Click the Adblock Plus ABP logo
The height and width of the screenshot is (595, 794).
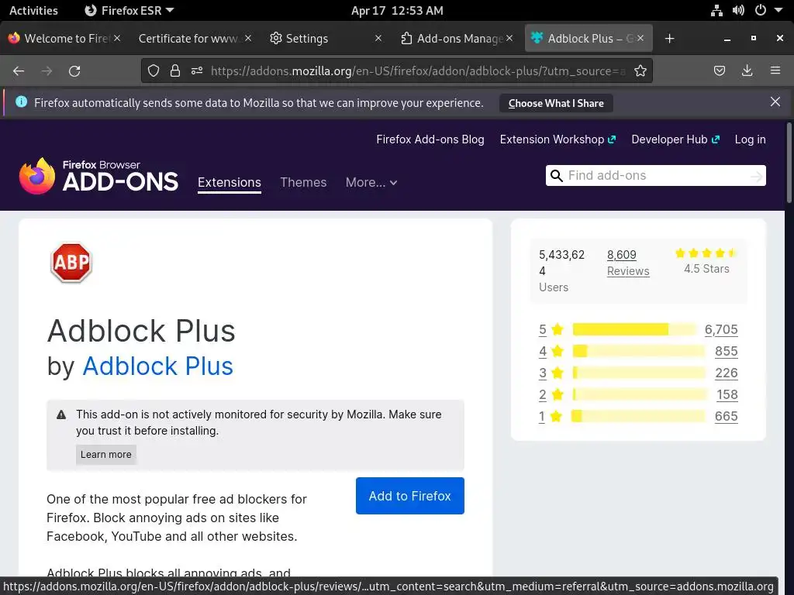[71, 263]
